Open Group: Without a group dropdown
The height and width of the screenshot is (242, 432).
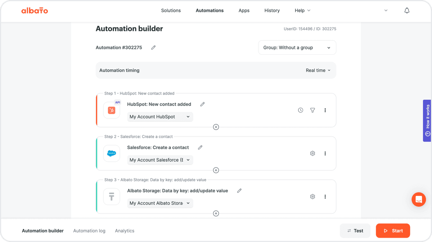coord(297,48)
